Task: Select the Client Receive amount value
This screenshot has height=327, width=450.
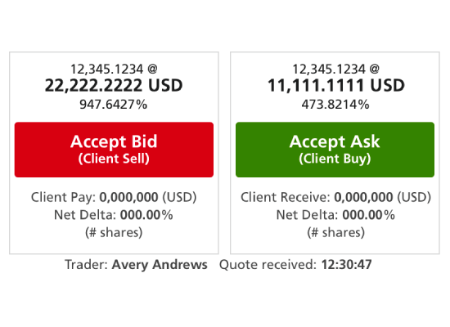Action: pyautogui.click(x=363, y=197)
